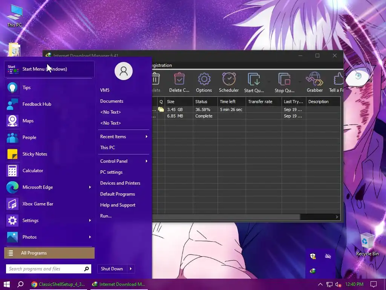Open Recycle Bin on desktop

(x=367, y=244)
